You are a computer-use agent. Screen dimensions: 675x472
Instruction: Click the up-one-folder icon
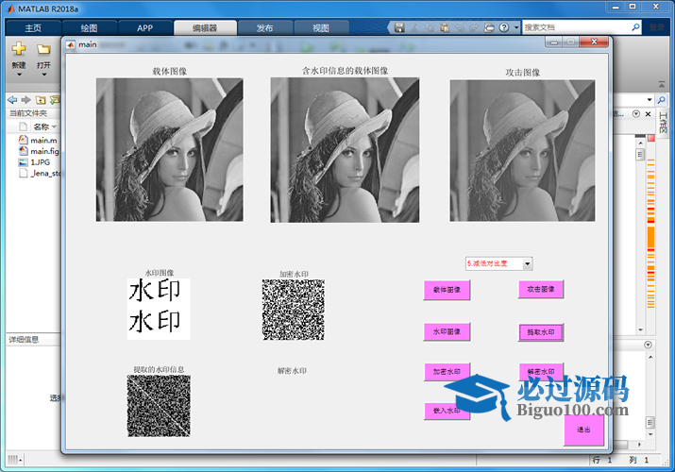pos(41,100)
